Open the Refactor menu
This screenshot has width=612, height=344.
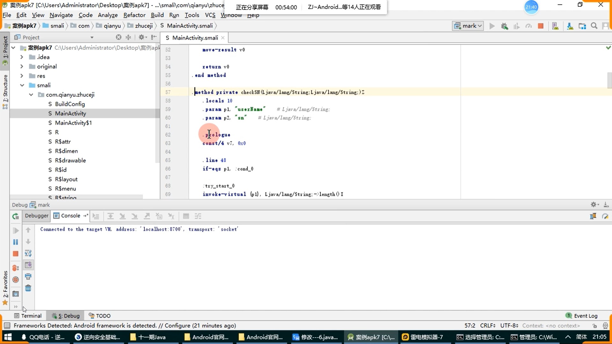[x=134, y=15]
